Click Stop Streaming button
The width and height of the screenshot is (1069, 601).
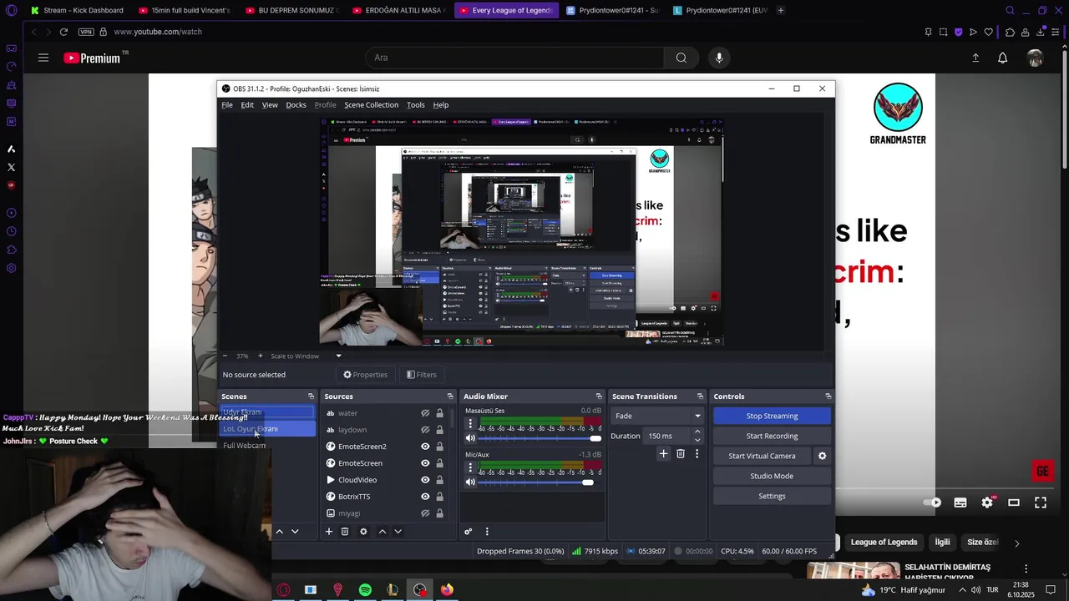(772, 416)
